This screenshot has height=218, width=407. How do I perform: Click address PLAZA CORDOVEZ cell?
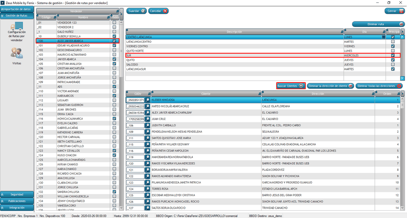[318, 170]
